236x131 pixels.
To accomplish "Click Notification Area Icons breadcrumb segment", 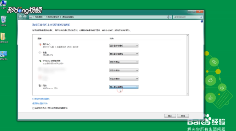I will (68, 17).
